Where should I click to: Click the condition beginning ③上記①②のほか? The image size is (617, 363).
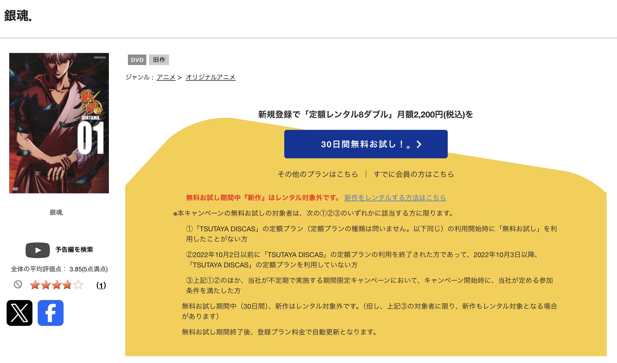pyautogui.click(x=369, y=286)
